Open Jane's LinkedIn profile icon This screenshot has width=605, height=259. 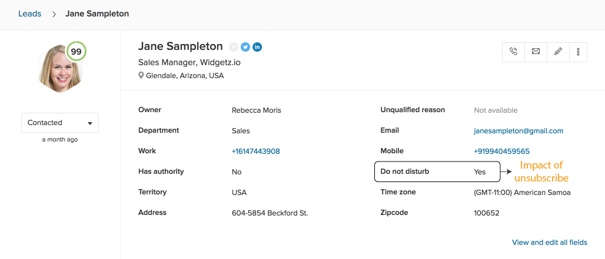(257, 47)
